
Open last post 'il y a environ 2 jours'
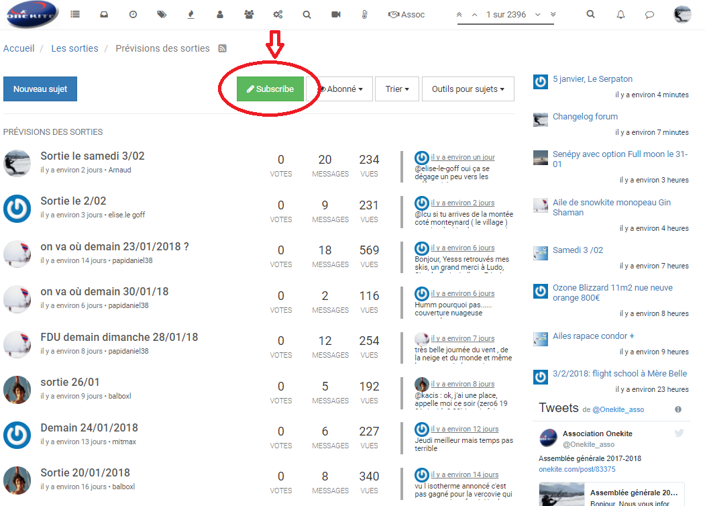[x=463, y=203]
